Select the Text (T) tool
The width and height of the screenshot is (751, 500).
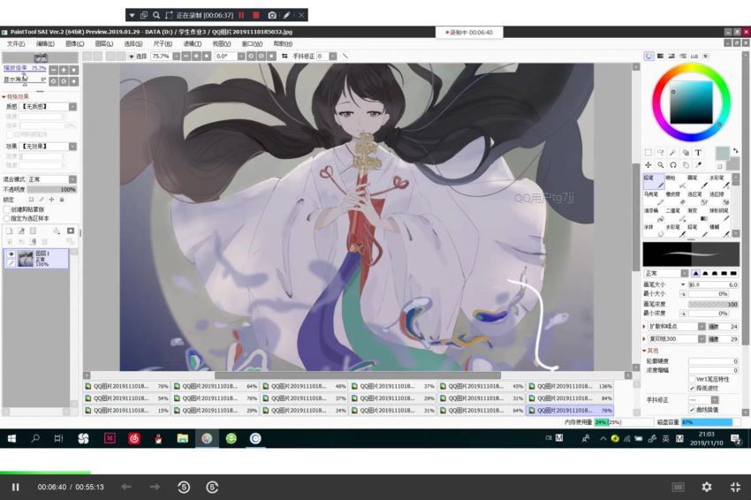pyautogui.click(x=698, y=153)
